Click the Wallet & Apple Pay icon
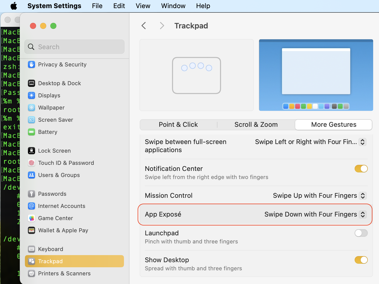The height and width of the screenshot is (284, 379). pos(31,230)
